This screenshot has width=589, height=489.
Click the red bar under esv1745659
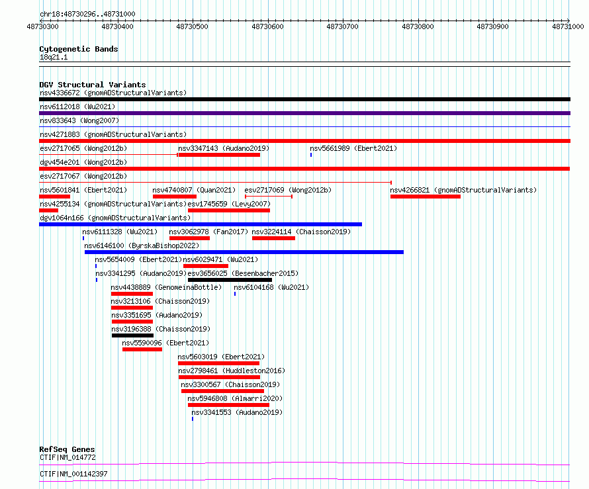click(229, 210)
